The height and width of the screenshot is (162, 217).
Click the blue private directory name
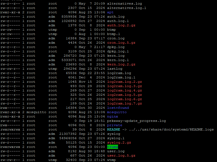point(114,125)
